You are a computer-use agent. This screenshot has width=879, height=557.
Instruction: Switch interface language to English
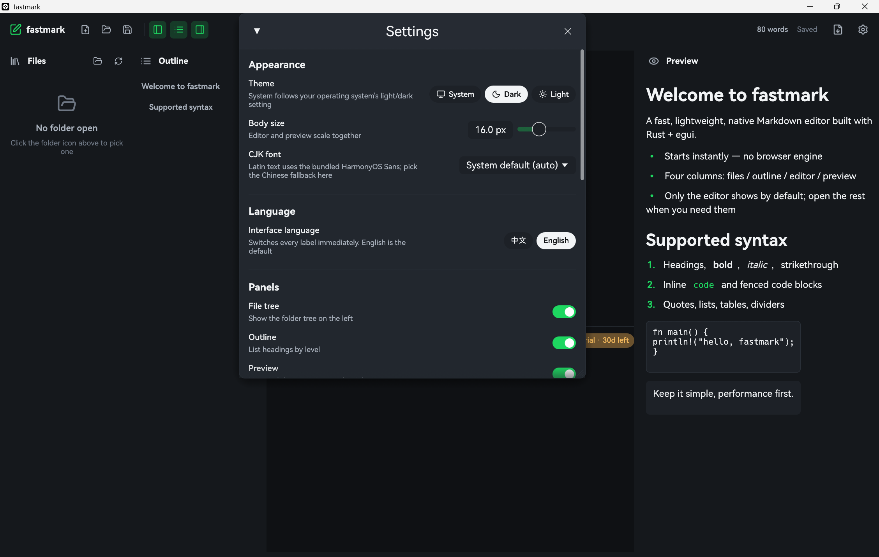556,241
